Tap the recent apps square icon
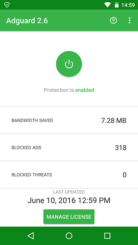This screenshot has width=138, height=245. pyautogui.click(x=107, y=236)
